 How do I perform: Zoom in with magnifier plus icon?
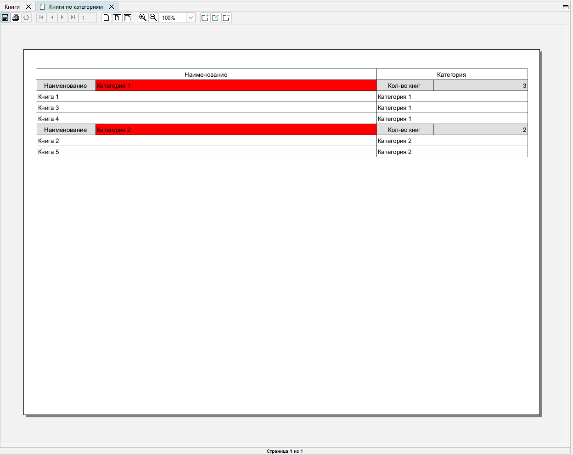click(143, 17)
